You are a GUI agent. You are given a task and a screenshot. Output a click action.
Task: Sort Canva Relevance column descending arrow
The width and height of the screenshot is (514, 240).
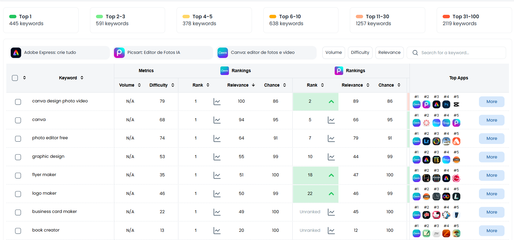tap(253, 85)
